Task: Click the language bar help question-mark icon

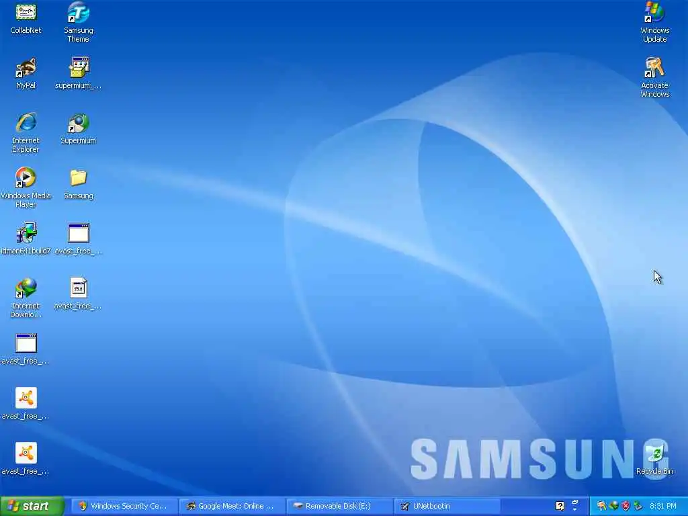Action: (560, 506)
